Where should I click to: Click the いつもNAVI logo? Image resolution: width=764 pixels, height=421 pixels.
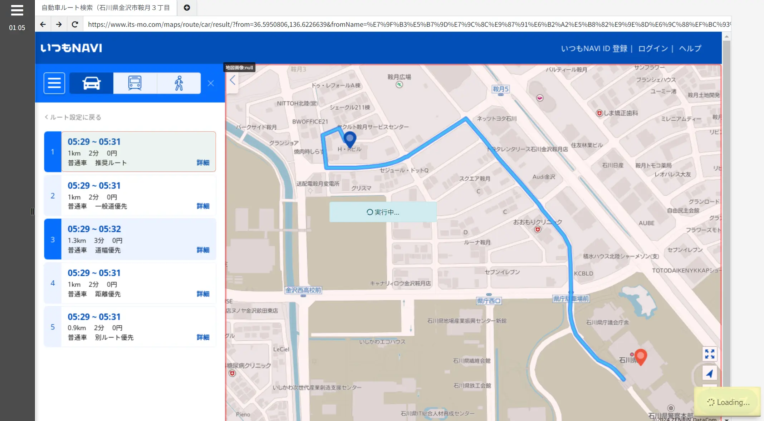(x=71, y=48)
